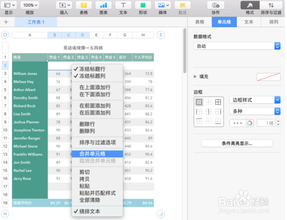This screenshot has width=287, height=220.
Task: Switch to the 文本 inspector tab
Action: [x=249, y=22]
